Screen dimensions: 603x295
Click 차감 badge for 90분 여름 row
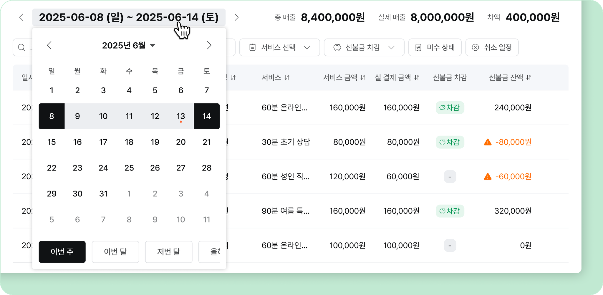(x=450, y=211)
